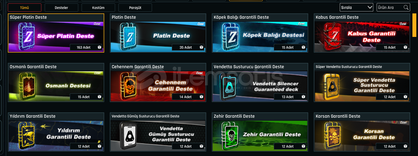Click the flaming skull card icon on Cehennem deck
The image size is (418, 156).
pyautogui.click(x=129, y=85)
